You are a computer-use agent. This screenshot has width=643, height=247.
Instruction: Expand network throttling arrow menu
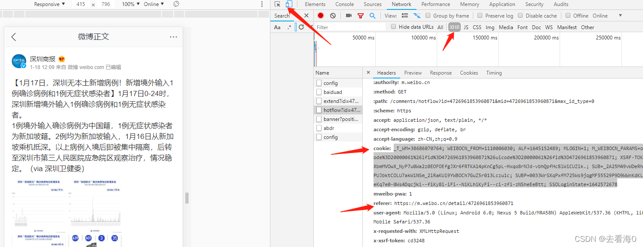pos(620,16)
